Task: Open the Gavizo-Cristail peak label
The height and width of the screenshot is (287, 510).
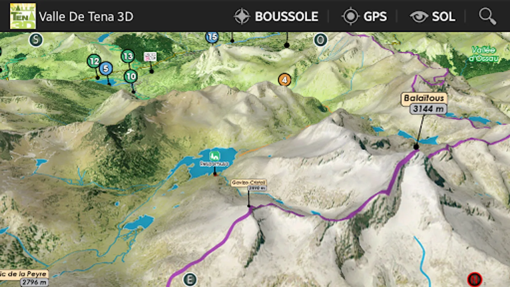Action: (x=249, y=185)
